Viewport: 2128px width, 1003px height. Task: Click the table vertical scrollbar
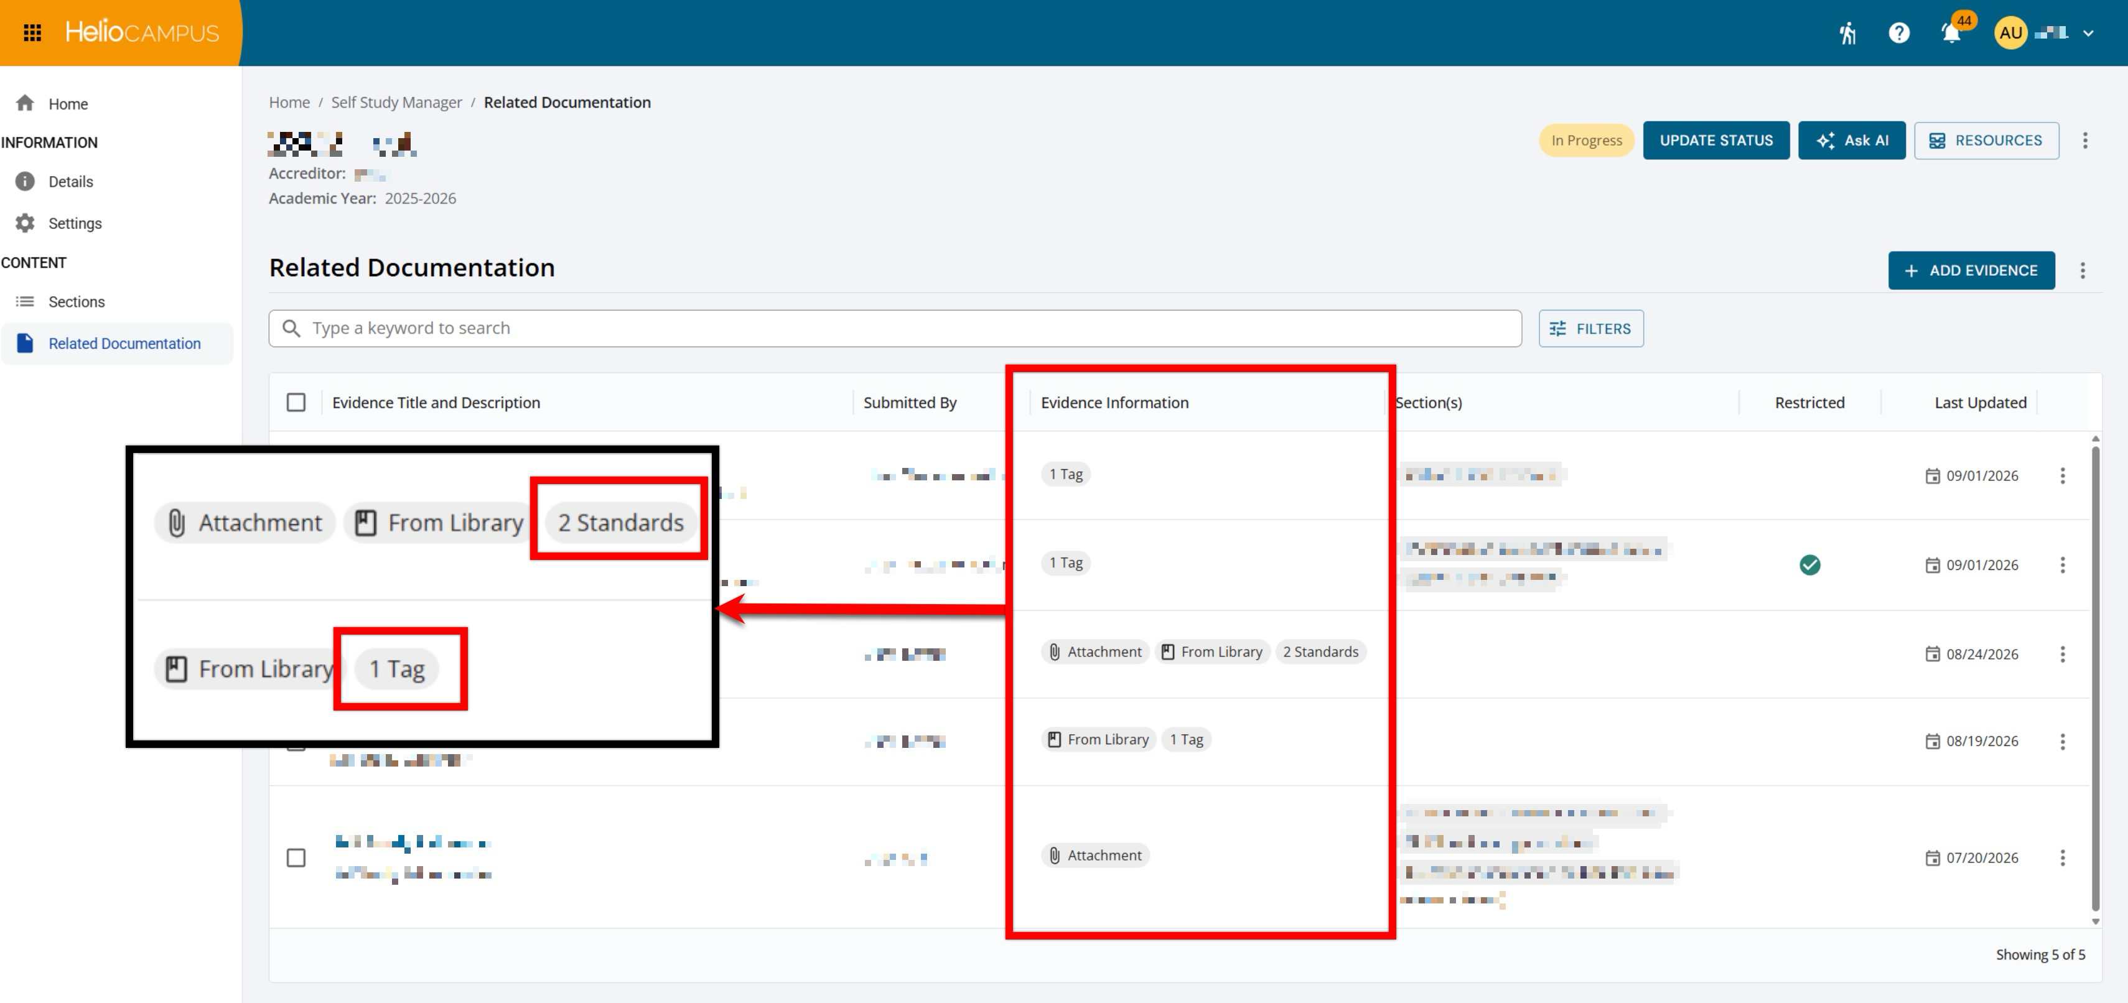(2094, 678)
